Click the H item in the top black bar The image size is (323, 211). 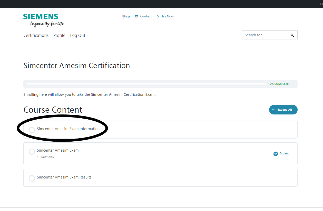point(321,4)
